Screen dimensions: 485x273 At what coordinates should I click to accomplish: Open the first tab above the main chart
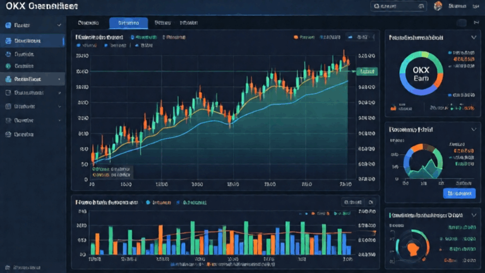88,23
